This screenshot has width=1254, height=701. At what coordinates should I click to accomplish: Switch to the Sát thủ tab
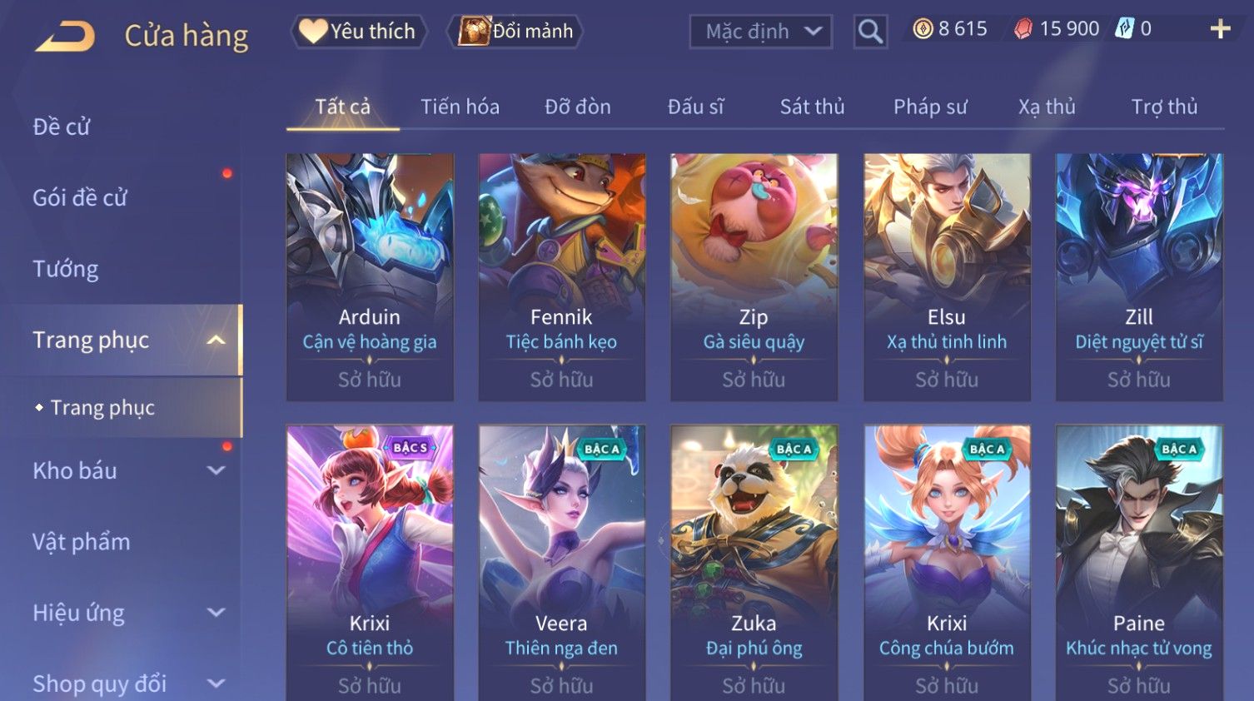[812, 107]
